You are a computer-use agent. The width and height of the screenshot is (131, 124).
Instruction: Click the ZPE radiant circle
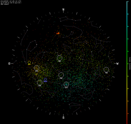pos(36,68)
